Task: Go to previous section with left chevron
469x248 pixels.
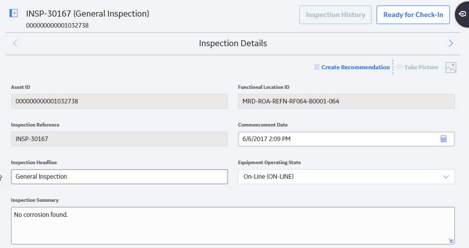Action: (x=15, y=43)
